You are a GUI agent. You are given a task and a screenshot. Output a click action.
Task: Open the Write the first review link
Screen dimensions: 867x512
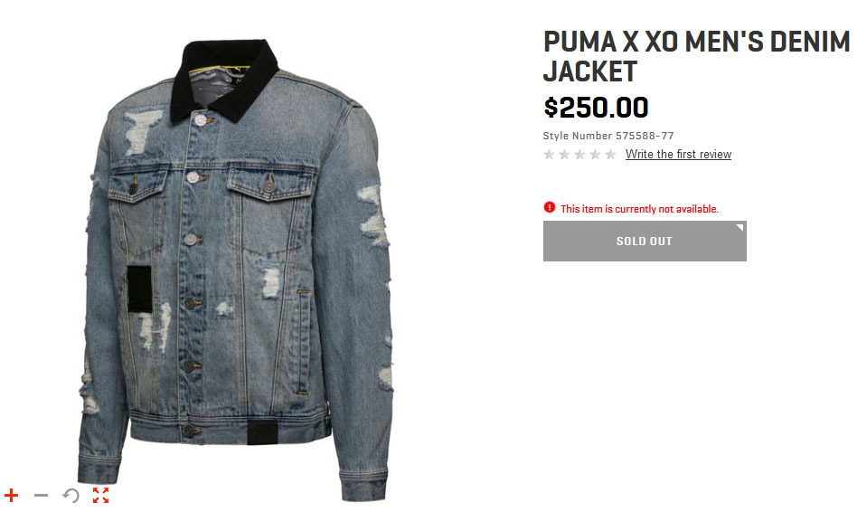click(678, 155)
